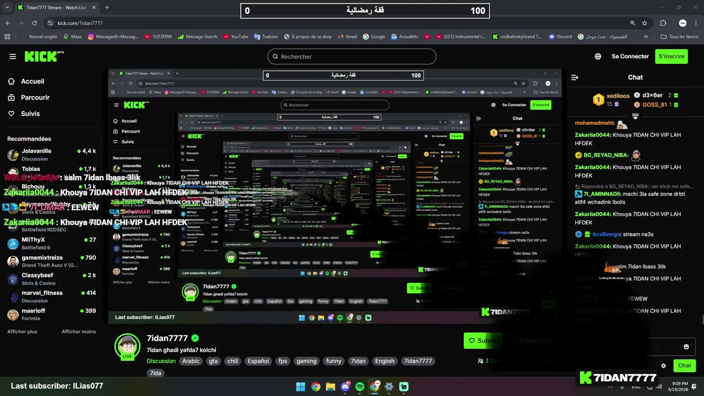Open marvel_fitness recommended channel
This screenshot has width=704, height=396.
pyautogui.click(x=52, y=296)
